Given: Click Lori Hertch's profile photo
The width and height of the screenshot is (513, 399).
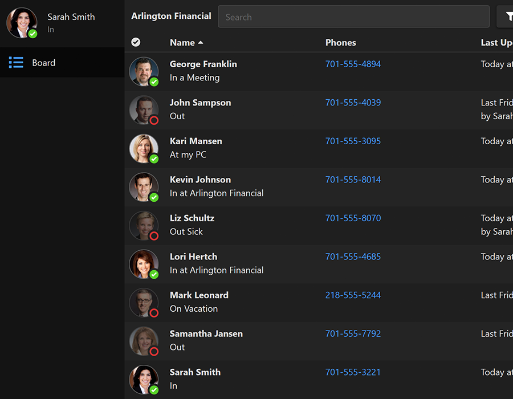Looking at the screenshot, I should [x=142, y=263].
